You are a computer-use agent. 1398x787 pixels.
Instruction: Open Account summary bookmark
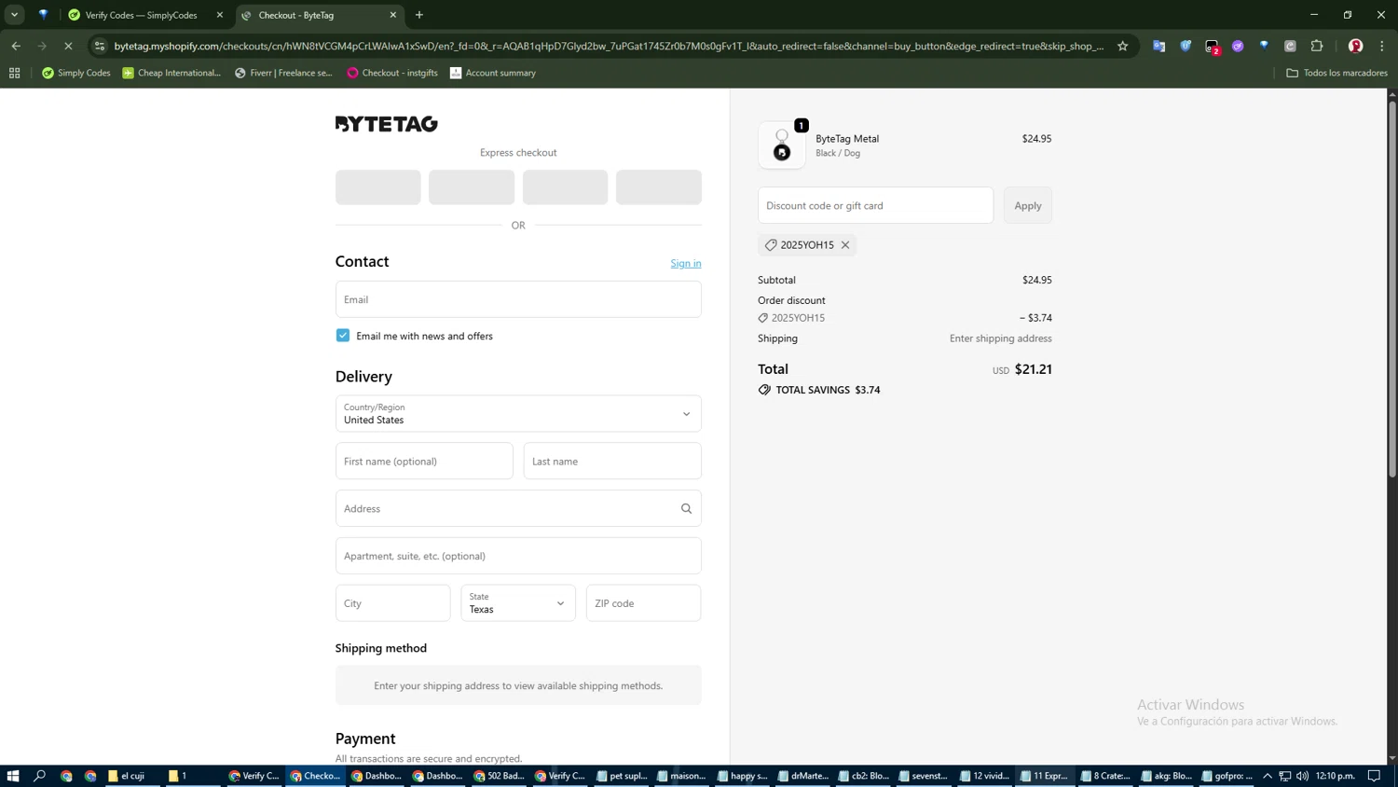tap(493, 73)
